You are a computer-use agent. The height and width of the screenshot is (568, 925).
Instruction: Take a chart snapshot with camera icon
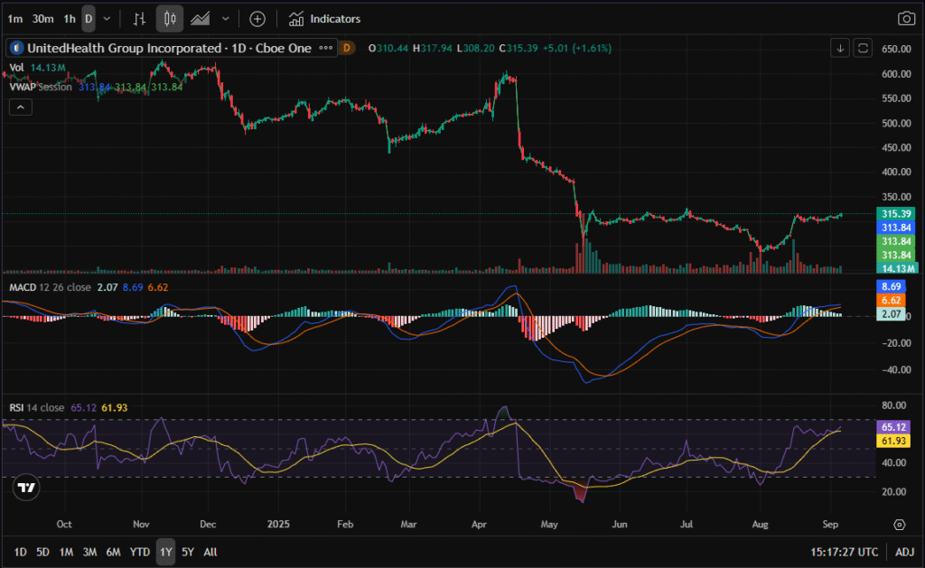[905, 18]
